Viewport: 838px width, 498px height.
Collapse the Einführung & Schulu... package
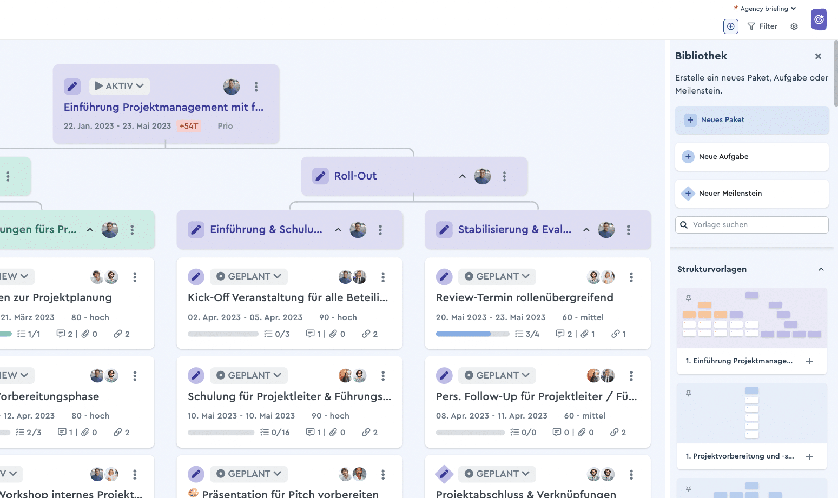pos(338,230)
